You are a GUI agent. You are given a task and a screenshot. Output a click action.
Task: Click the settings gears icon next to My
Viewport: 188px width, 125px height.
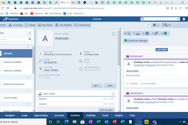166,25
